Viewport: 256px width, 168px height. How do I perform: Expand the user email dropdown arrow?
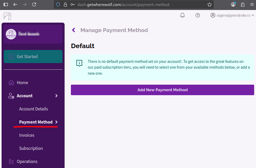pos(253,15)
